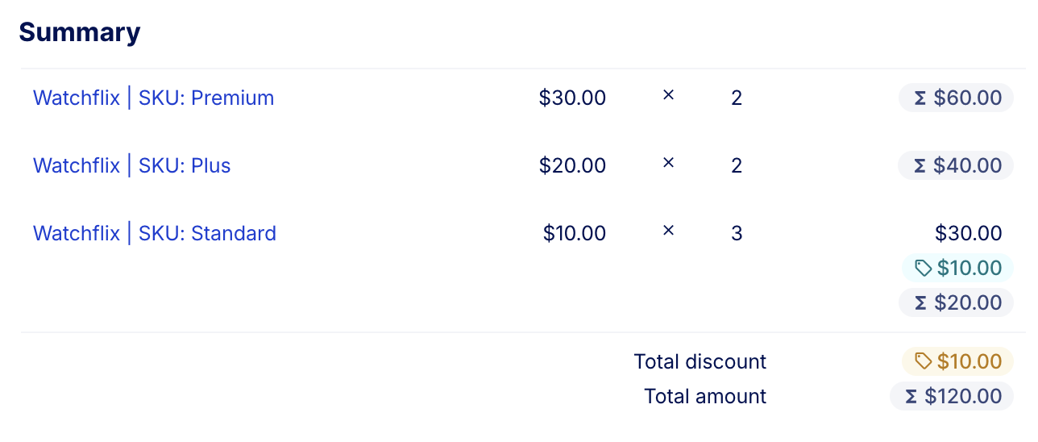Click the $20.00 Plus unit price
Viewport: 1038px width, 442px height.
(572, 166)
